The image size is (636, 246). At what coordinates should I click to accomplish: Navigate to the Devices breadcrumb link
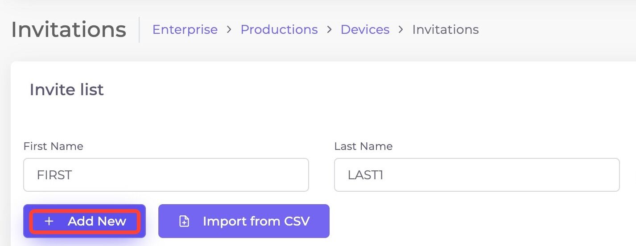point(365,29)
